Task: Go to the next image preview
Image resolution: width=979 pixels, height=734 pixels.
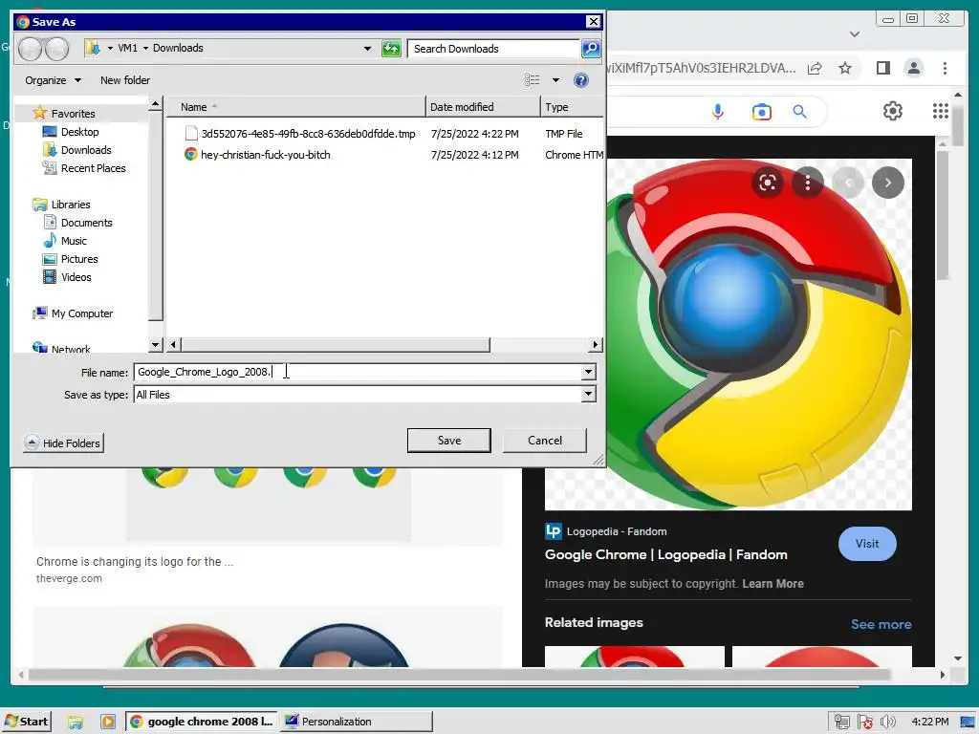Action: coord(888,183)
